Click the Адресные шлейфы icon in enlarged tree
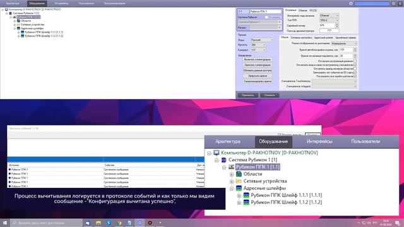This screenshot has width=404, height=227. [x=239, y=189]
